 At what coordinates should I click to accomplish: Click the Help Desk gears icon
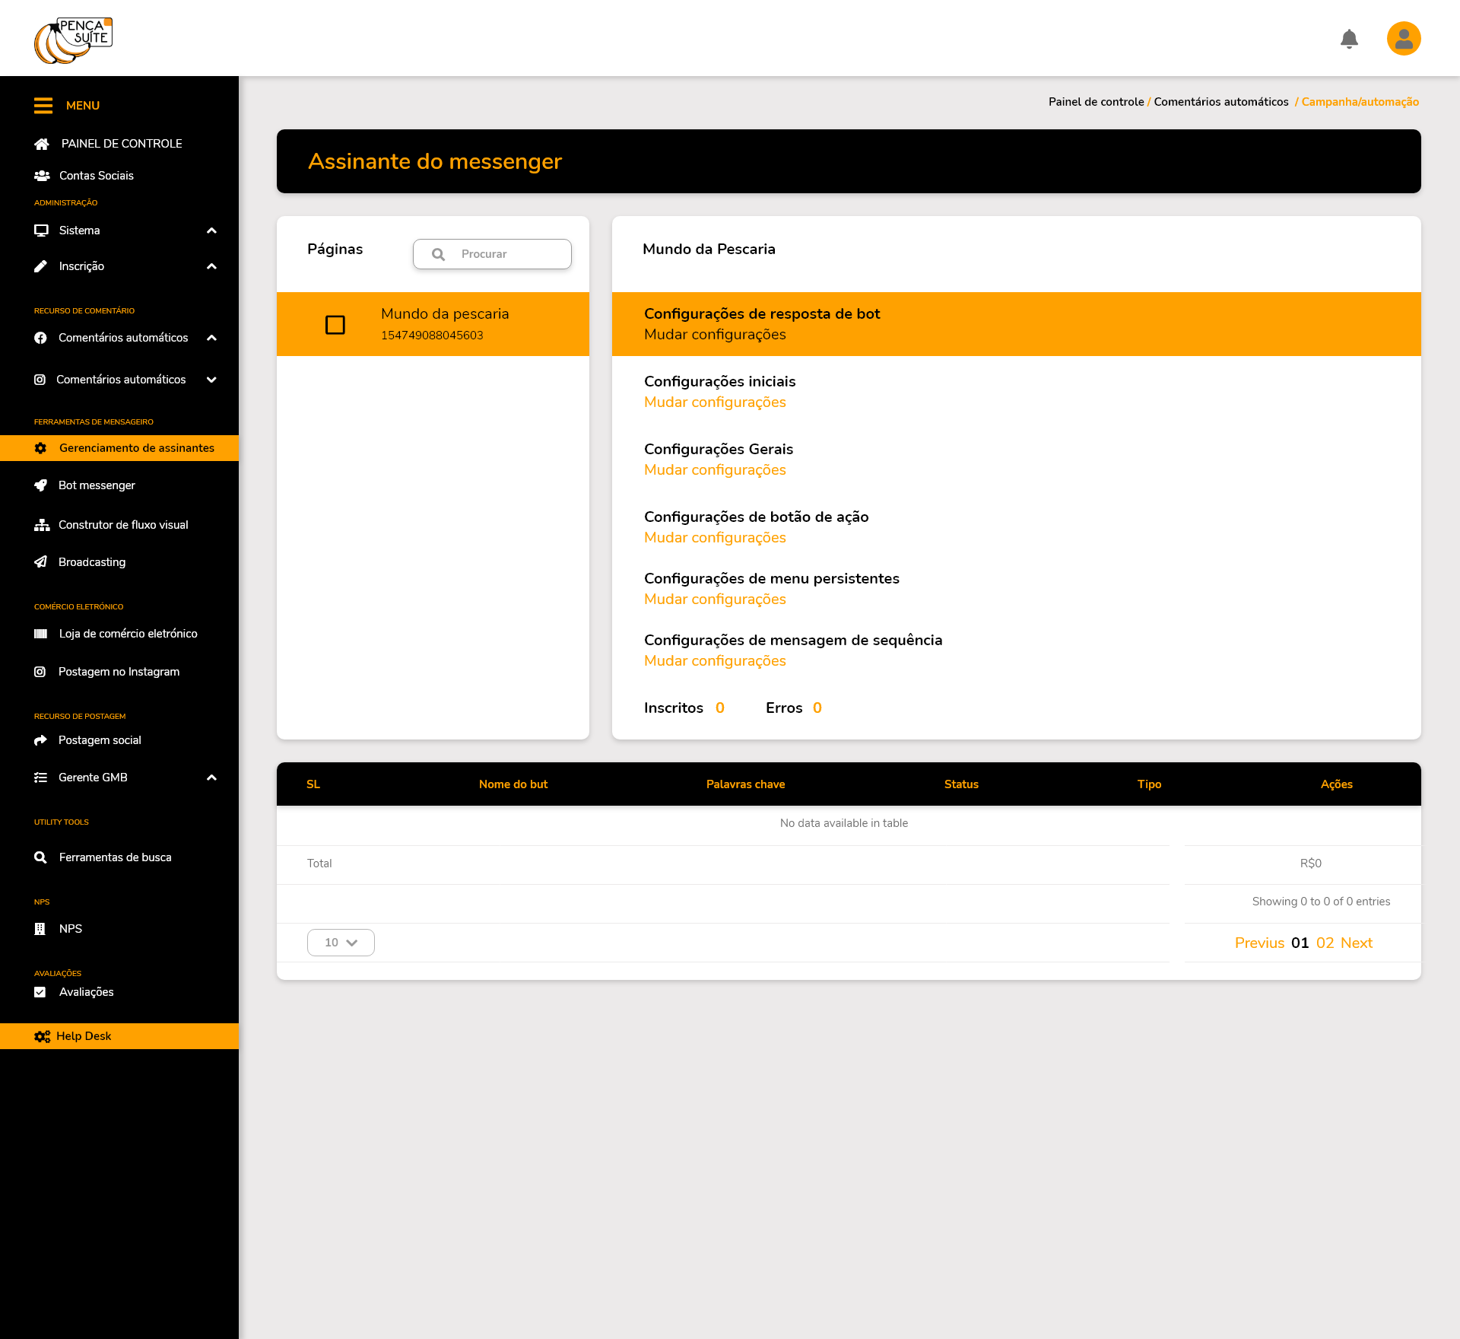click(42, 1036)
